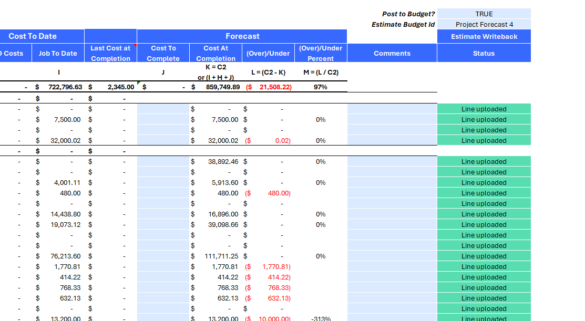
Task: Click the 2,345.00 last cost value
Action: click(x=120, y=87)
